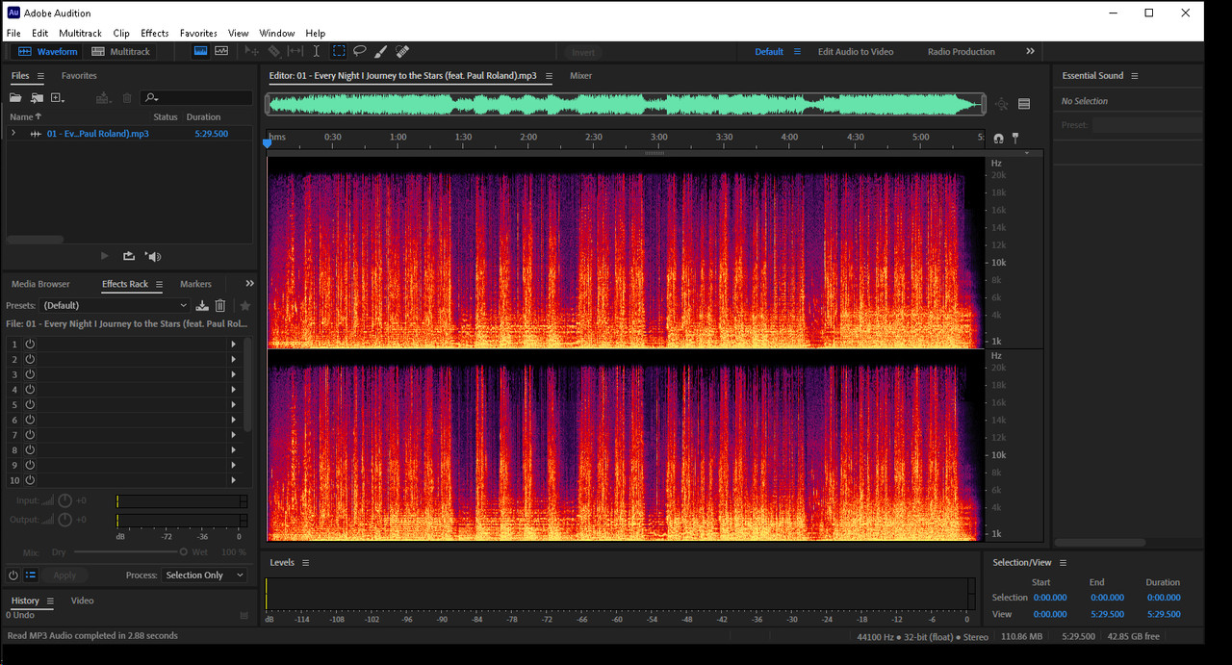Select the Edit Audio to Video workspace

pyautogui.click(x=856, y=52)
